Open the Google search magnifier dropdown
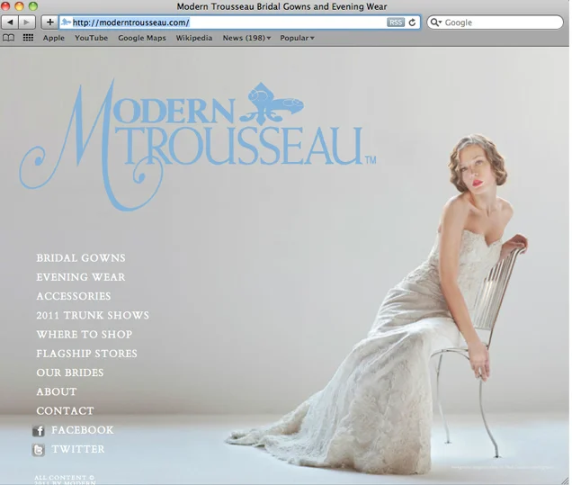Viewport: 572px width, 485px height. click(436, 22)
